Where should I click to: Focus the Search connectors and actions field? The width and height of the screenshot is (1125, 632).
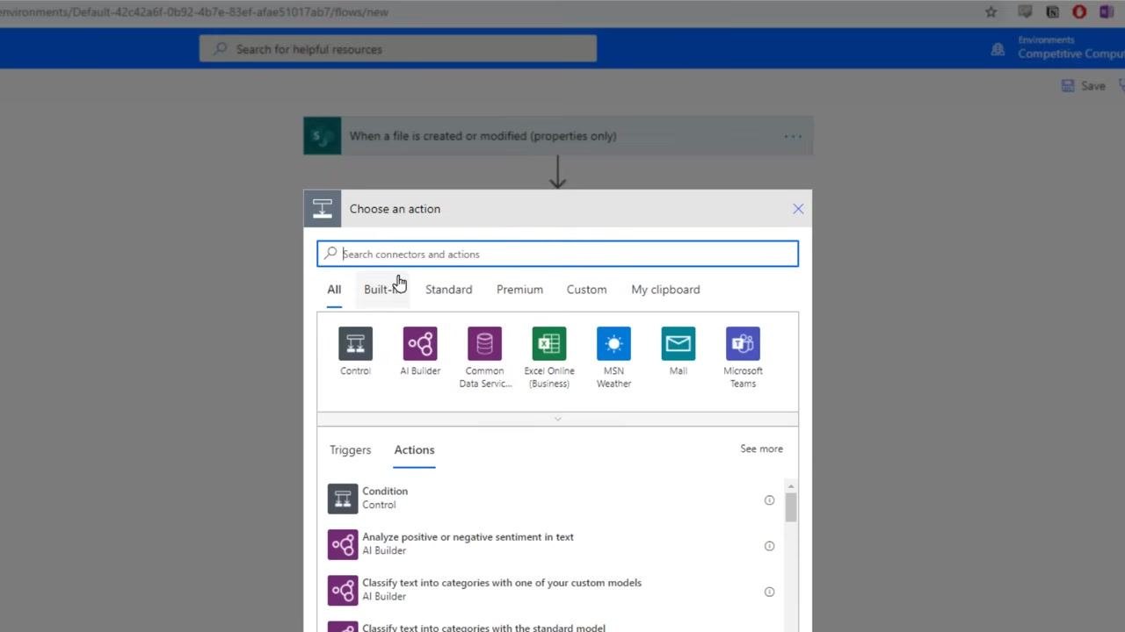tap(557, 254)
